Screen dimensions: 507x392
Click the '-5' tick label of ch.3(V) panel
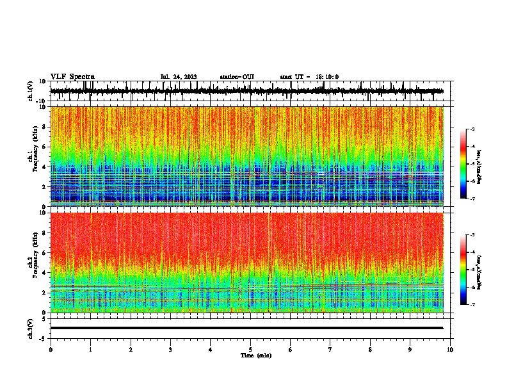click(x=43, y=339)
